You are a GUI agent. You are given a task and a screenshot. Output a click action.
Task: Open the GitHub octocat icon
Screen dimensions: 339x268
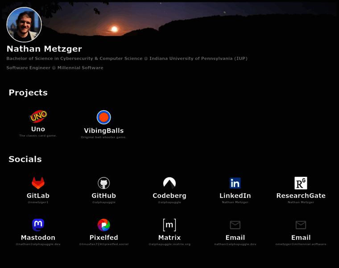pos(103,183)
